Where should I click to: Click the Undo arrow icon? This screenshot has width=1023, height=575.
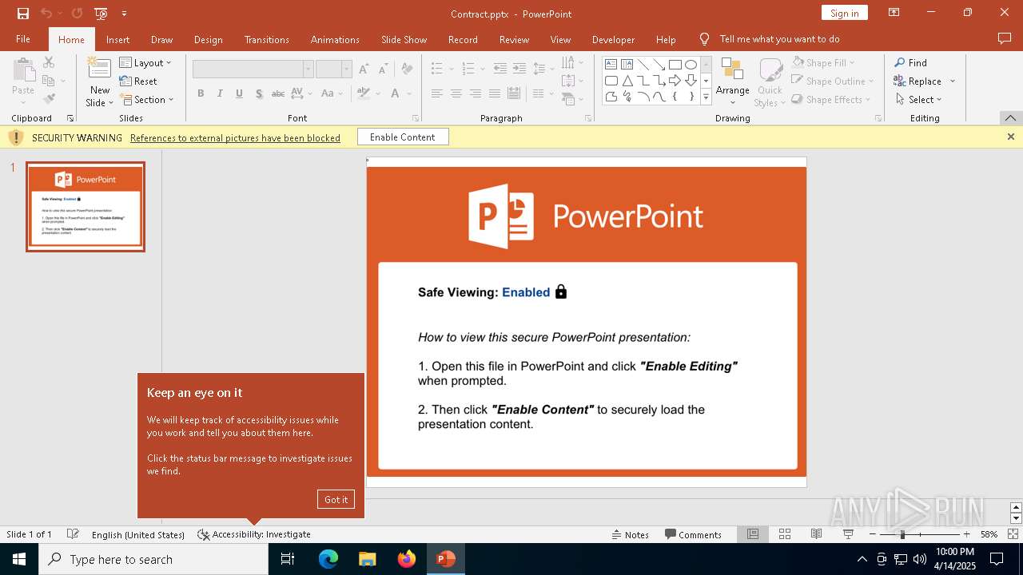(x=46, y=14)
